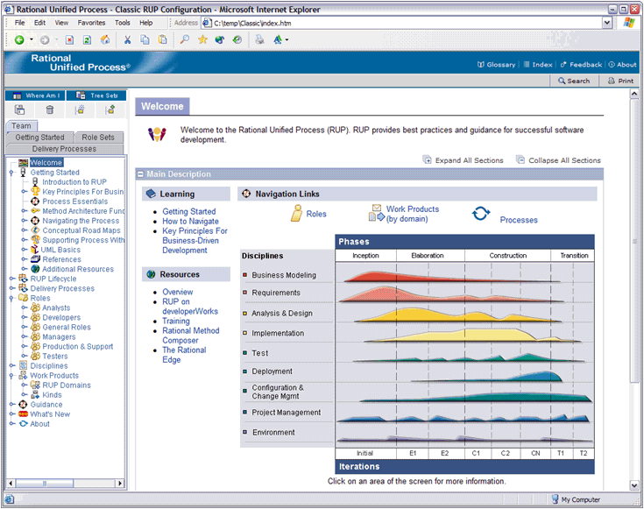Screen dimensions: 644x509
Task: Click the My Computer status bar icon
Action: point(555,499)
